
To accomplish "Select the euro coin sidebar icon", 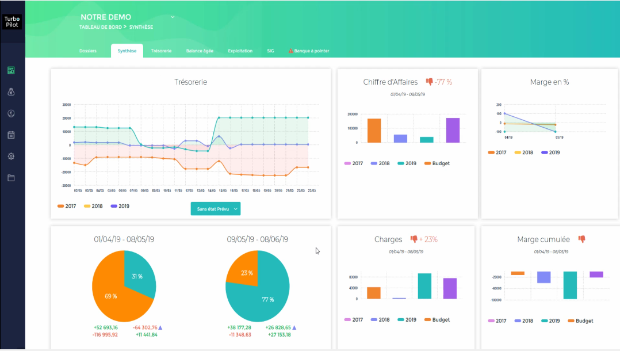I will [x=11, y=113].
